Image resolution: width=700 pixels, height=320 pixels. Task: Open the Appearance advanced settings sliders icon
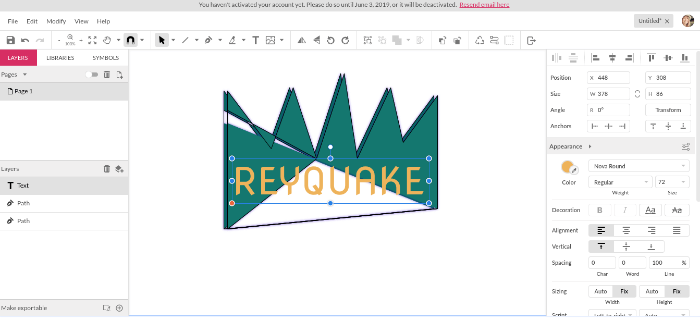pyautogui.click(x=685, y=146)
